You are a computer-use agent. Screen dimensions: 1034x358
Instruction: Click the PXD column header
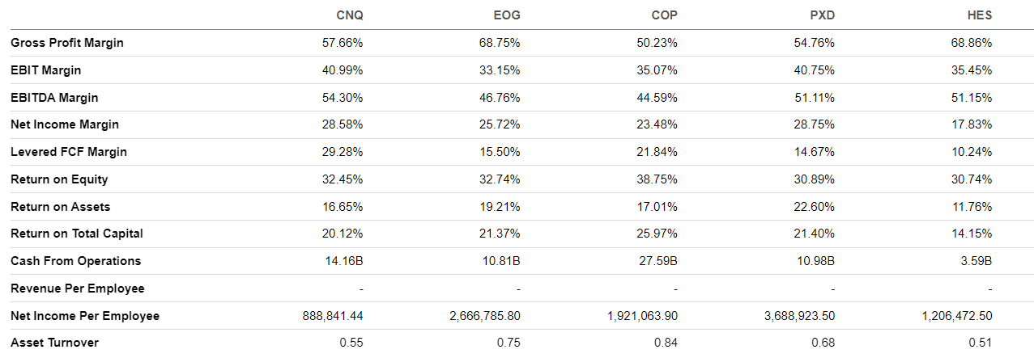pos(821,16)
